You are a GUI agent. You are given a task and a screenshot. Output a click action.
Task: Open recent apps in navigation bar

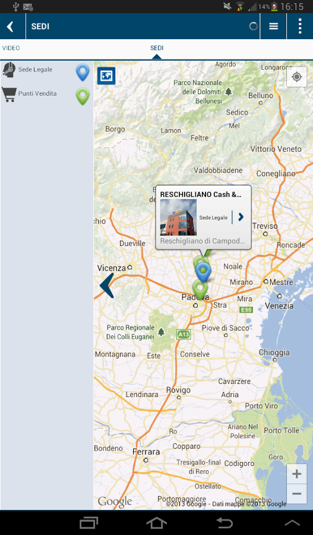88,523
